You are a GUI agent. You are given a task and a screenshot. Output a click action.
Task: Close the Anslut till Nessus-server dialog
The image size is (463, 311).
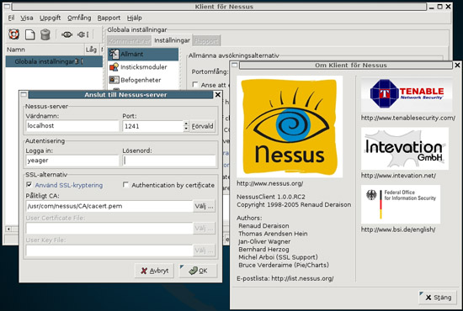pyautogui.click(x=218, y=95)
